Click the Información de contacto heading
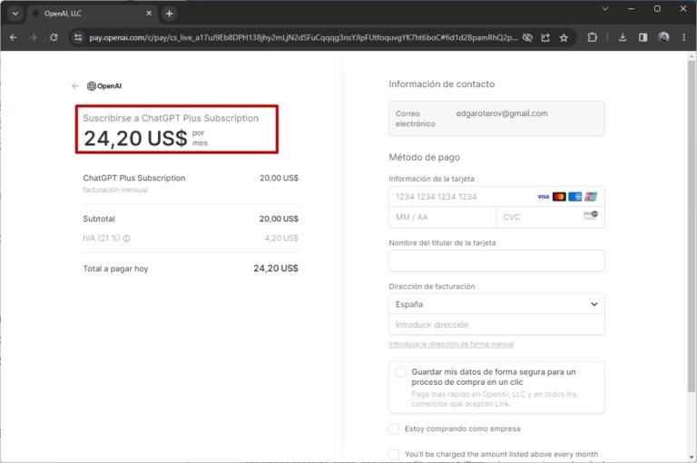This screenshot has height=463, width=697. click(441, 84)
